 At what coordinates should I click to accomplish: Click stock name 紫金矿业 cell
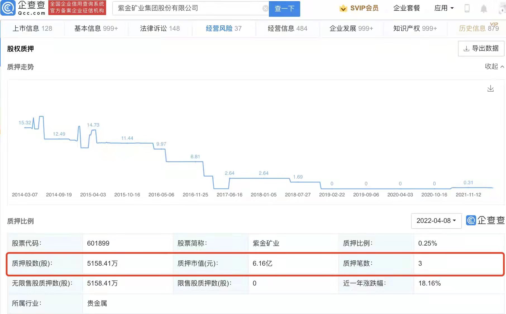pos(266,243)
